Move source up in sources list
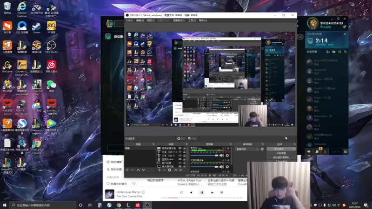Image resolution: width=372 pixels, height=209 pixels. (176, 170)
